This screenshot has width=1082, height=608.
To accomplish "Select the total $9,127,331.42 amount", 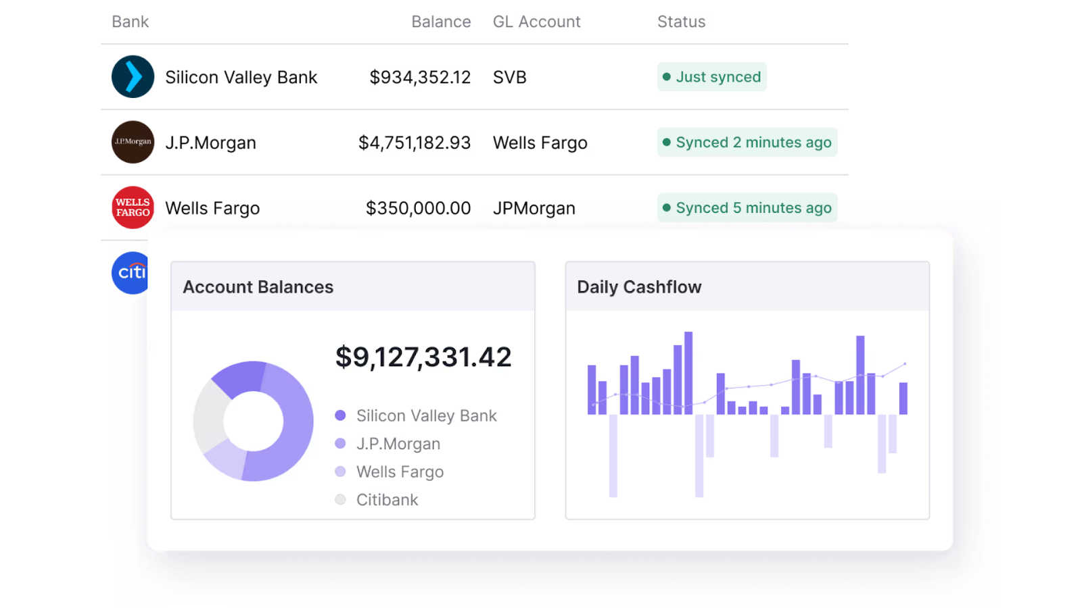I will [x=423, y=357].
